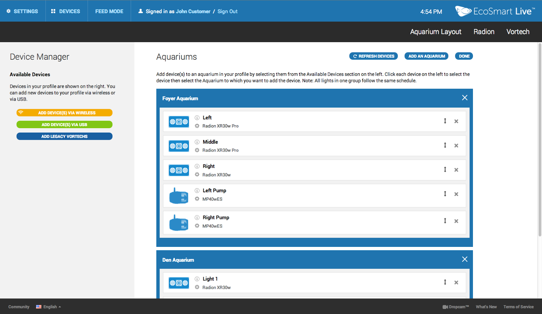Click the EcoSmart Live logo

[495, 11]
